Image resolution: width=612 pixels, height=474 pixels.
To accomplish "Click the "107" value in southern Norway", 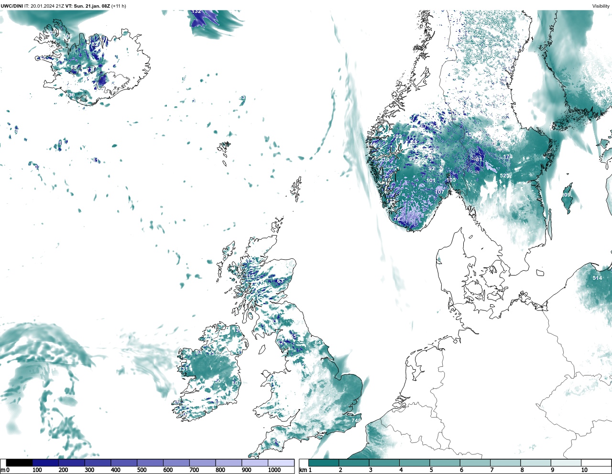I will click(x=440, y=192).
